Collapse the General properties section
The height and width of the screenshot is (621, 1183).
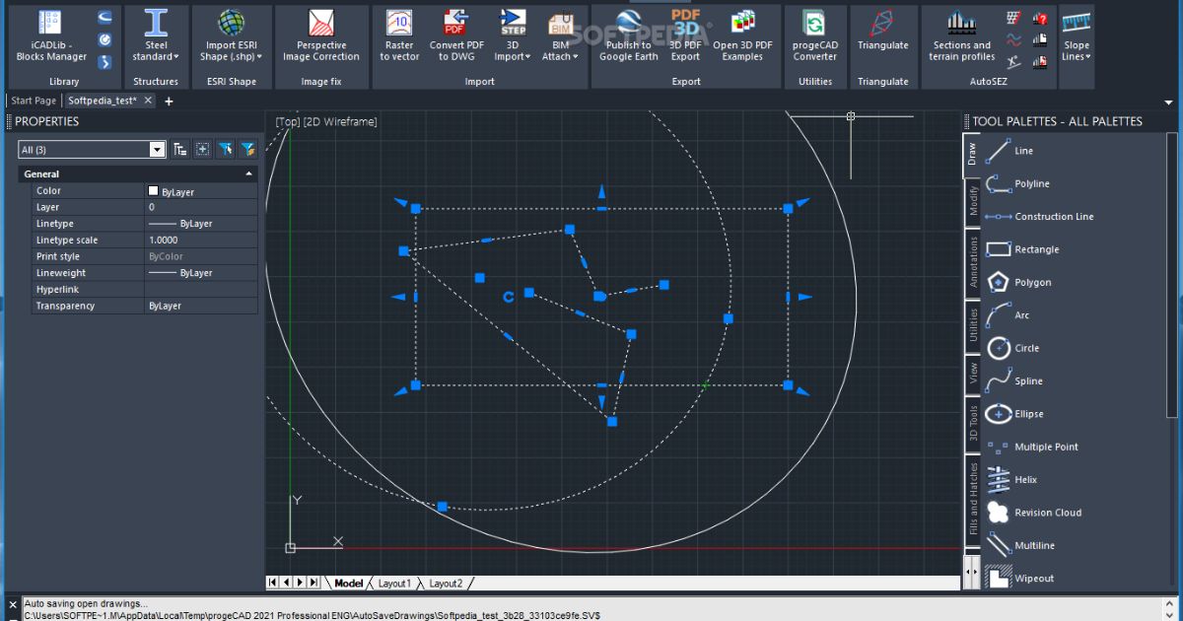pos(249,174)
